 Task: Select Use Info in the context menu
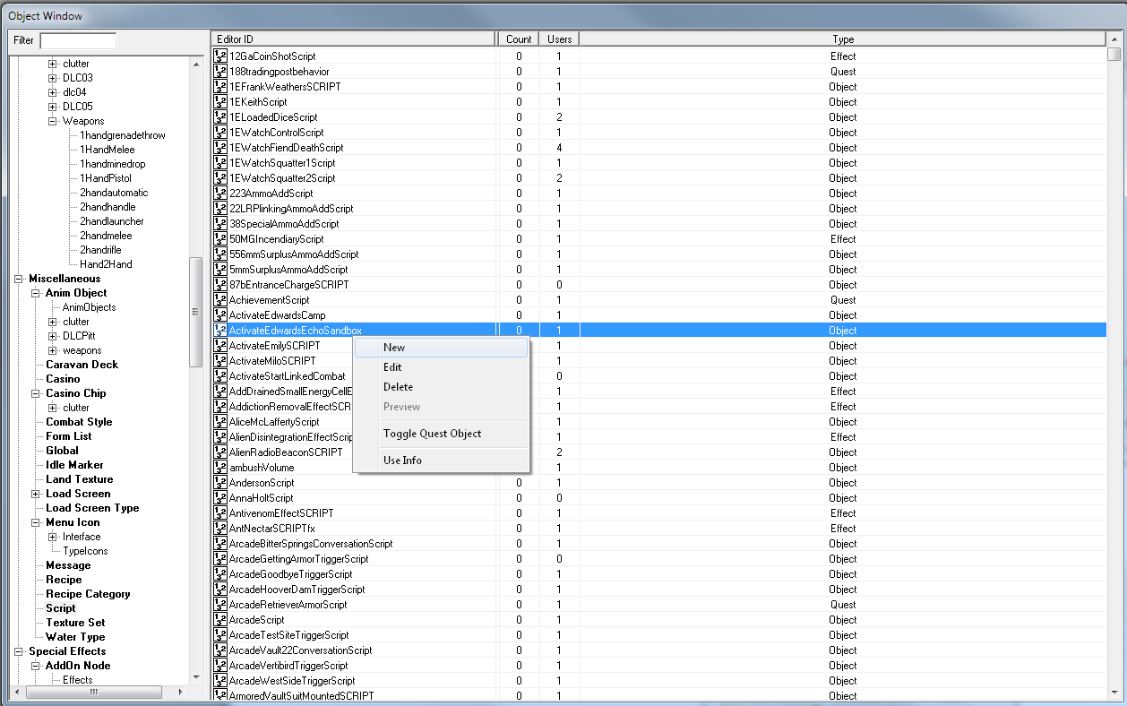(x=401, y=460)
